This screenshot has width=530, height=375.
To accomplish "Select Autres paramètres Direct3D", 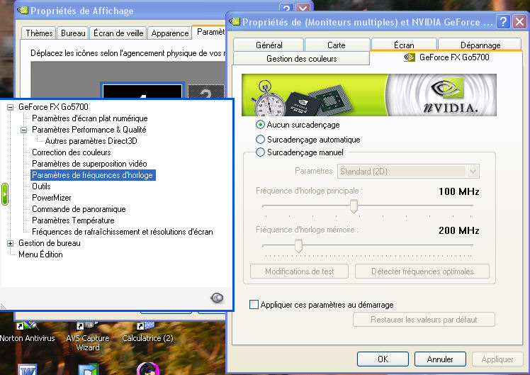I will tap(91, 141).
